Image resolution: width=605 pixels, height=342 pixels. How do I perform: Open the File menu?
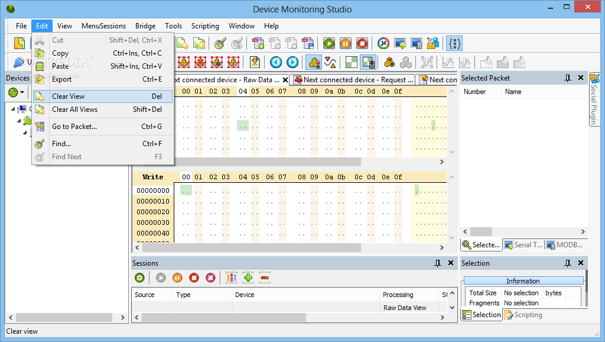click(21, 26)
